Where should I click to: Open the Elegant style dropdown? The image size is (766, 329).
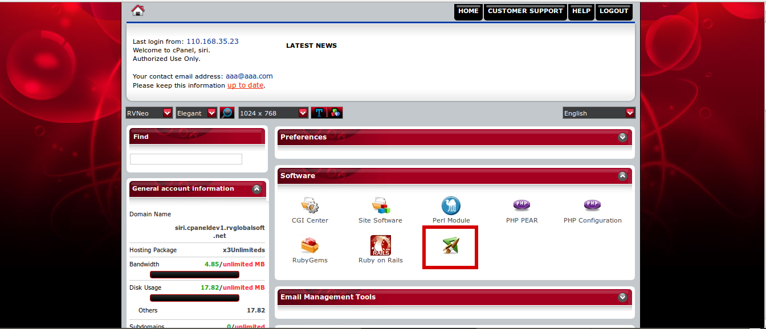click(x=197, y=113)
